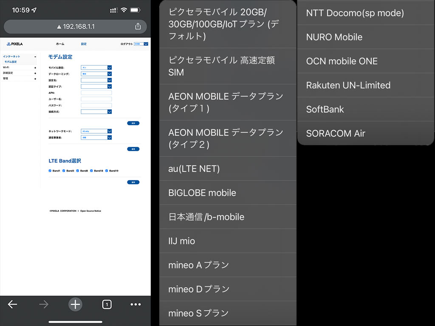Select NTT Docomo(sp mode) option
Viewport: 435px width, 326px height.
(x=366, y=13)
